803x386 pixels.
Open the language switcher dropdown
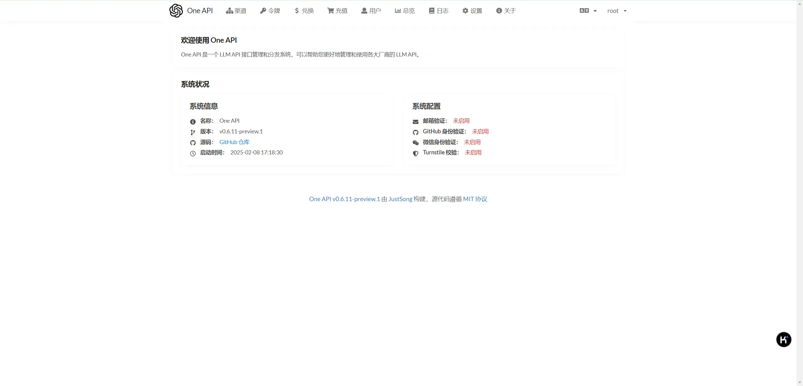tap(588, 11)
